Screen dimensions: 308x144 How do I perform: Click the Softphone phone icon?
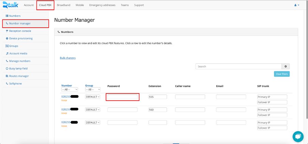[x=7, y=84]
